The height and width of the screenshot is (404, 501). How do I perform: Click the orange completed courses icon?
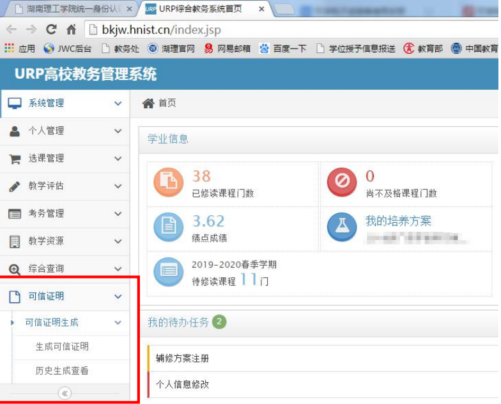[169, 182]
